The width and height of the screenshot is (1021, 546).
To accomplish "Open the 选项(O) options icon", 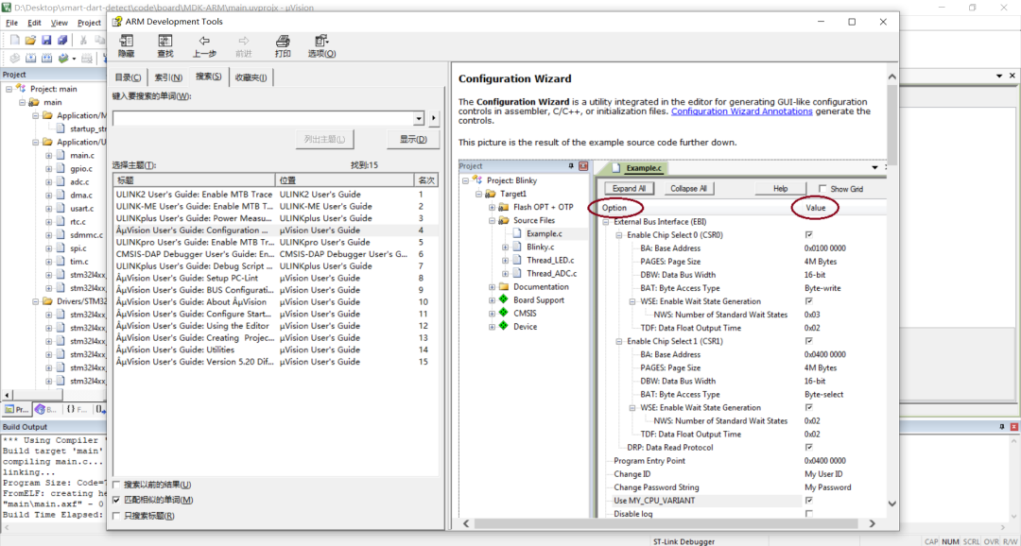I will tap(321, 46).
